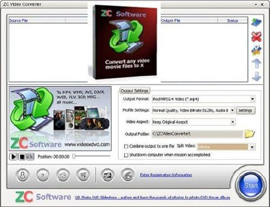Image resolution: width=270 pixels, height=207 pixels.
Task: Click the round home page icon
Action: 63,175
